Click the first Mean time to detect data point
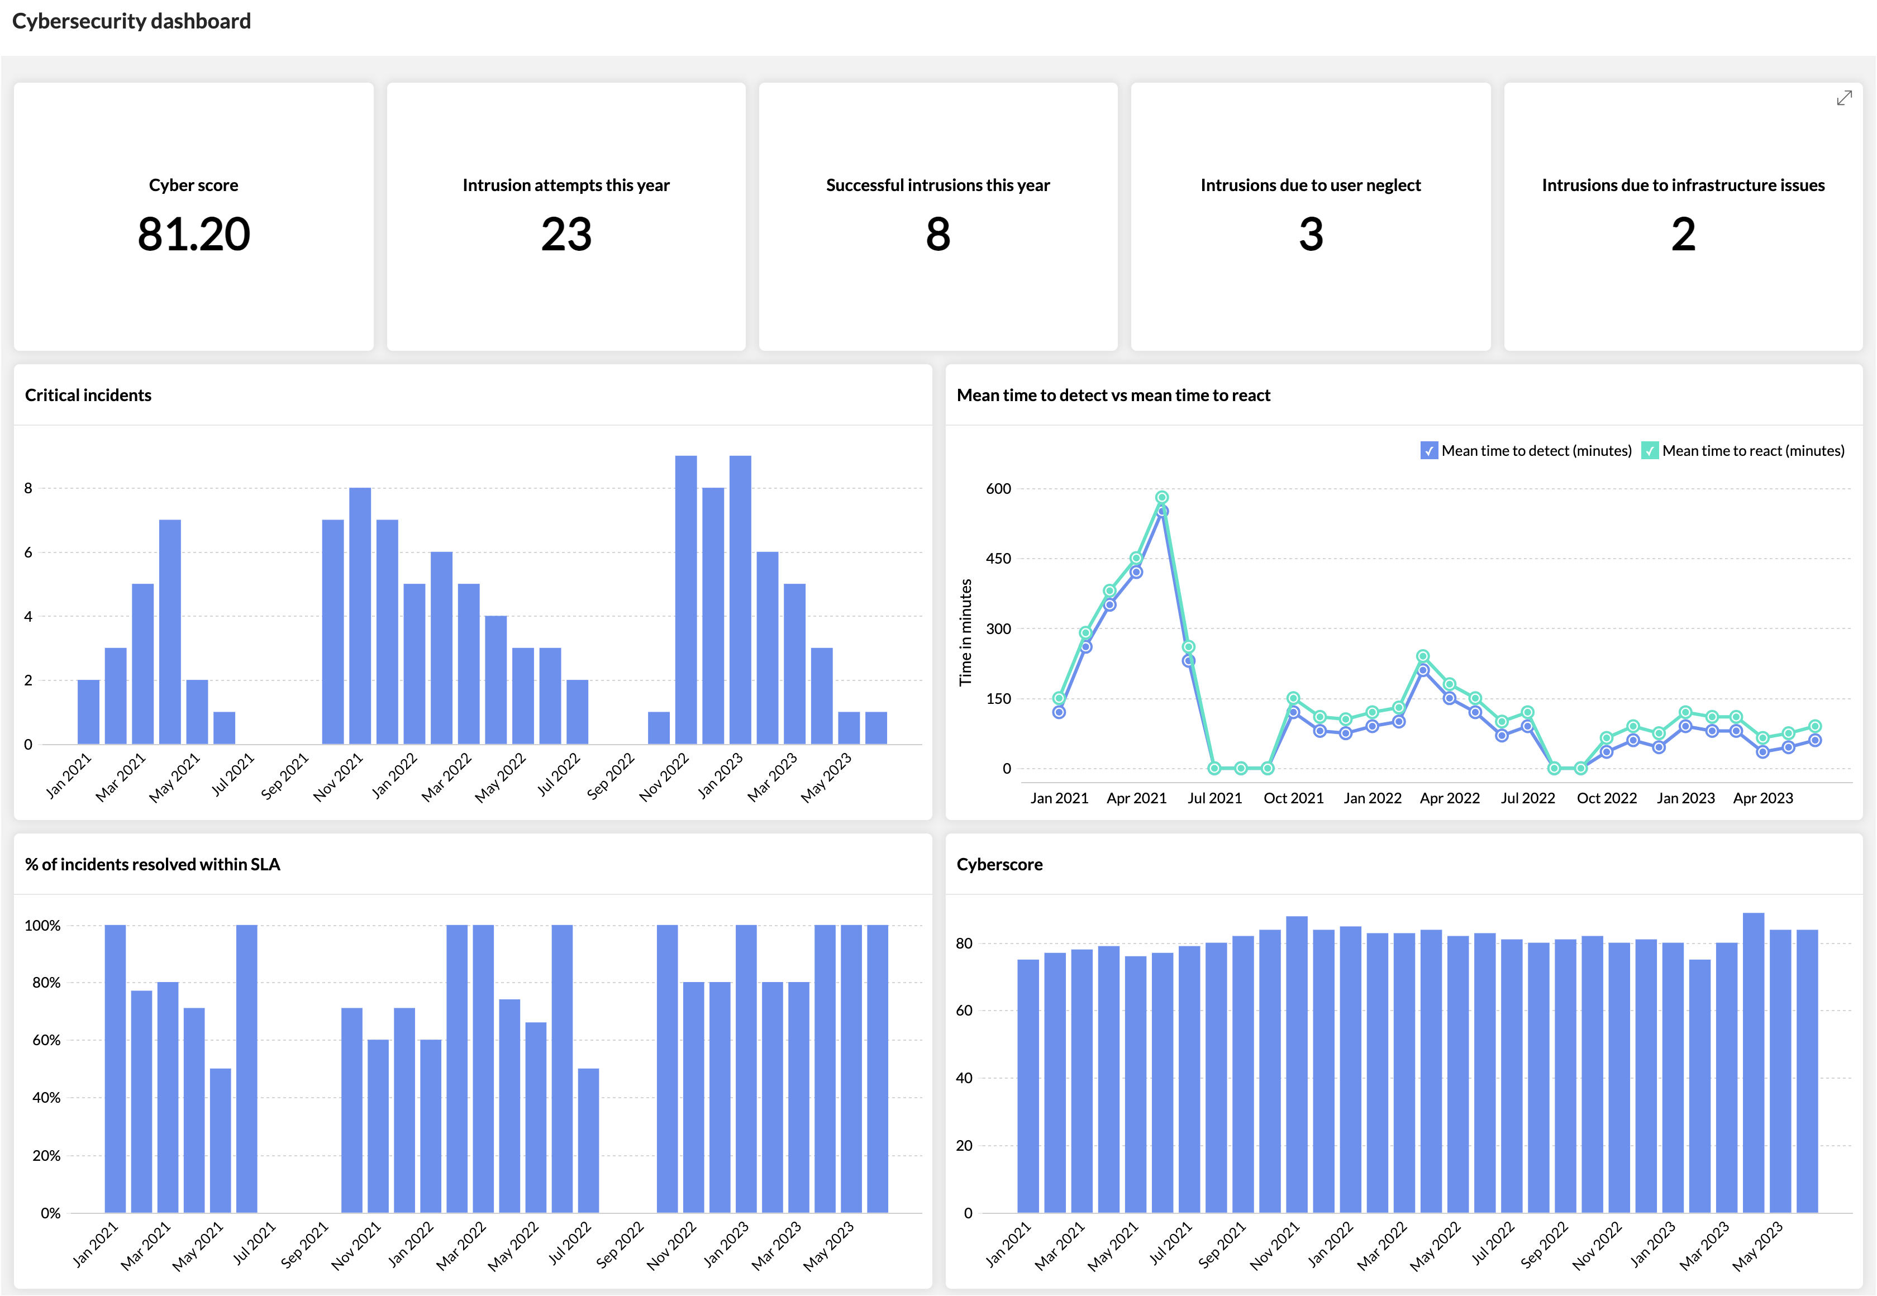Screen dimensions: 1877x1296 pos(1059,712)
